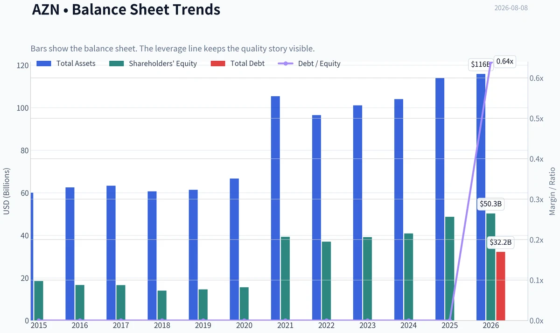Select the 2016 Total Assets bar
The image size is (560, 333).
tap(70, 254)
